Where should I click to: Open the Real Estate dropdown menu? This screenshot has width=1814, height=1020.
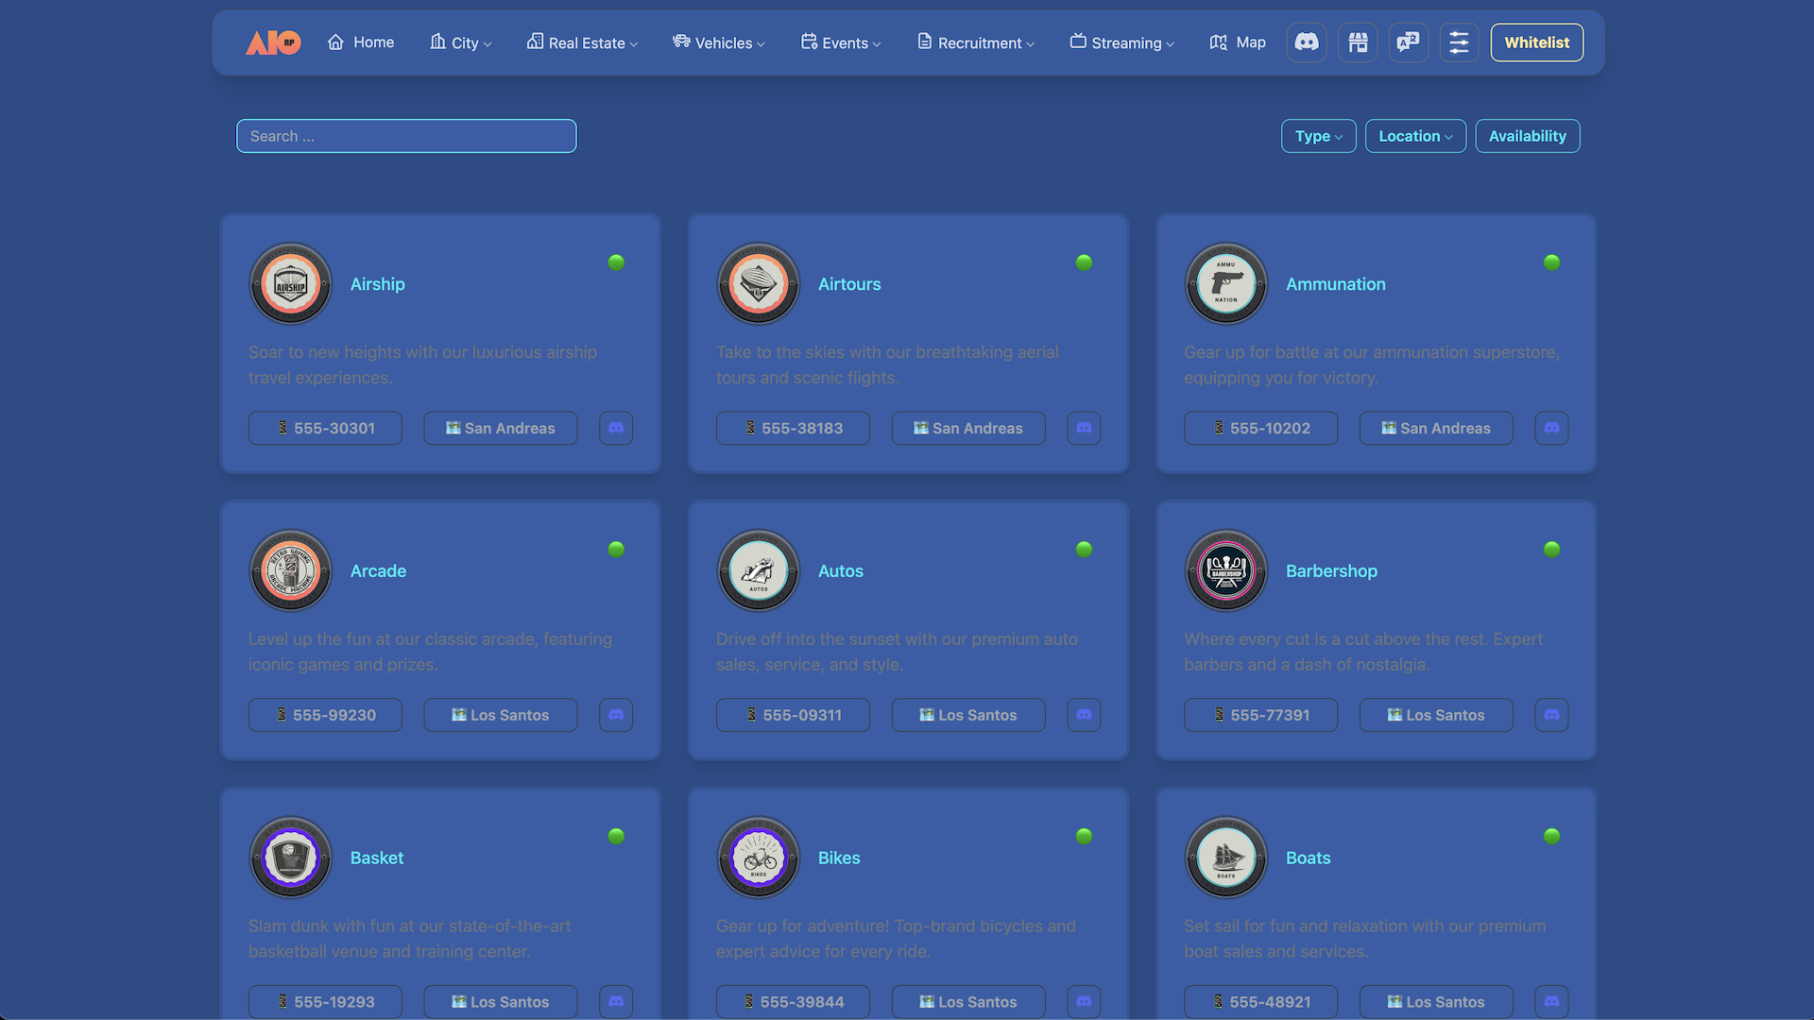coord(582,42)
